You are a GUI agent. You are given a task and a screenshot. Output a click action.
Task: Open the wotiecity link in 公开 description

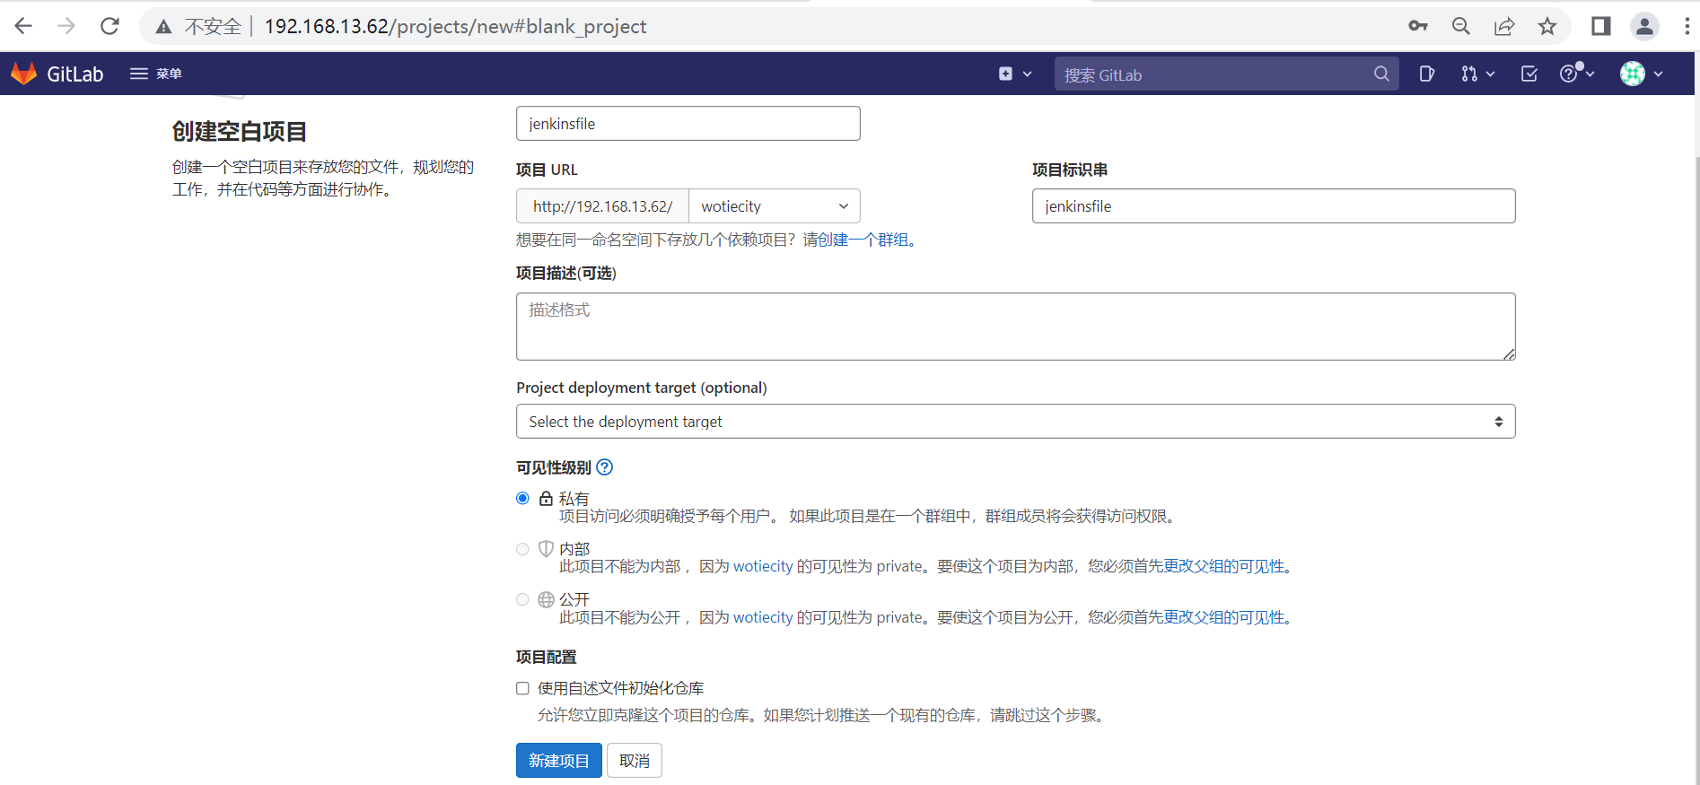(763, 618)
